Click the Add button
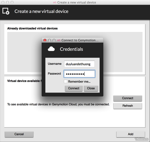The image size is (150, 142). 130,134
